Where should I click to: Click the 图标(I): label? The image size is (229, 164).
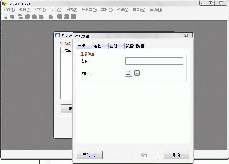(x=87, y=74)
